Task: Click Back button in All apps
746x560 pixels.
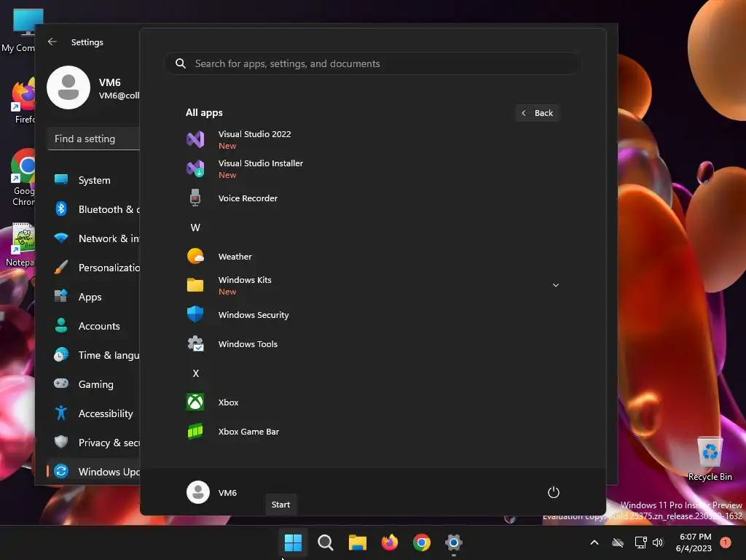Action: click(x=537, y=113)
